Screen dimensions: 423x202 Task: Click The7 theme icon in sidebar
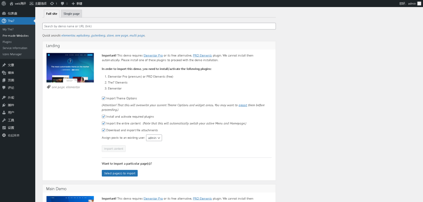(x=4, y=21)
